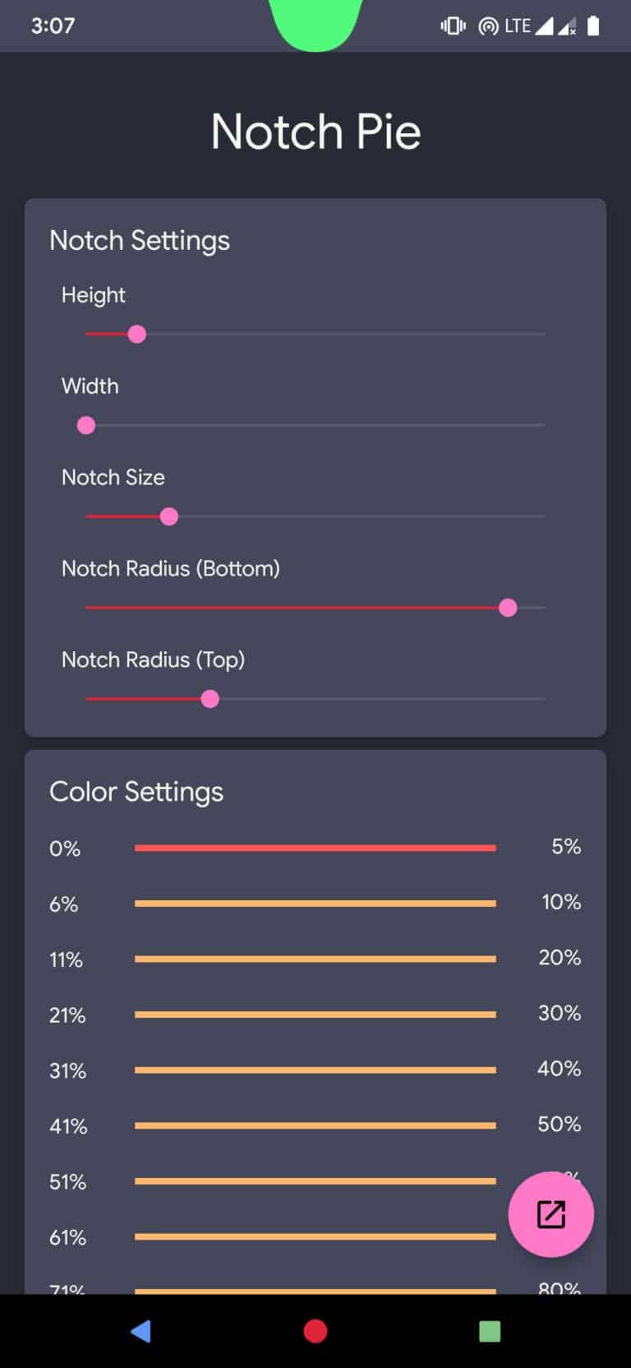Click the Notch Radius (Top) slider handle
Screen dimensions: 631x1368
(210, 699)
